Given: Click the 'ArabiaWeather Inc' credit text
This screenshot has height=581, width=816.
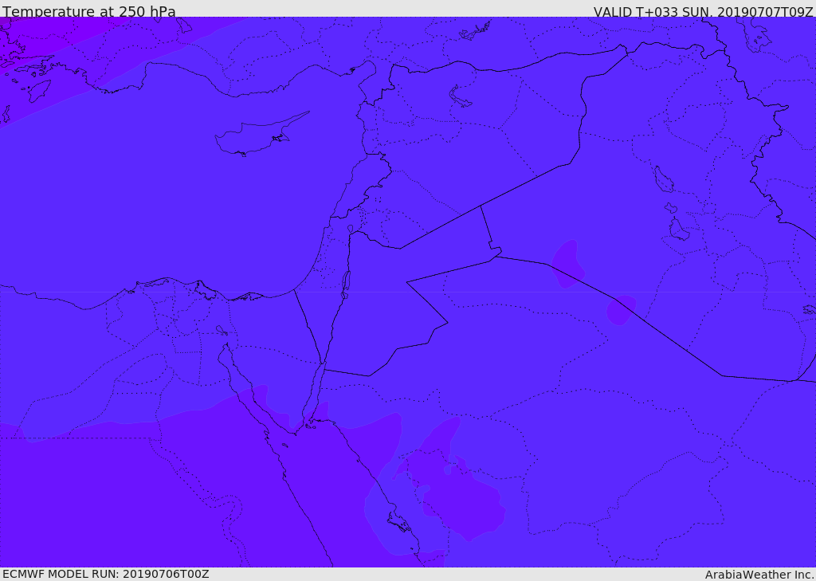Looking at the screenshot, I should 759,575.
